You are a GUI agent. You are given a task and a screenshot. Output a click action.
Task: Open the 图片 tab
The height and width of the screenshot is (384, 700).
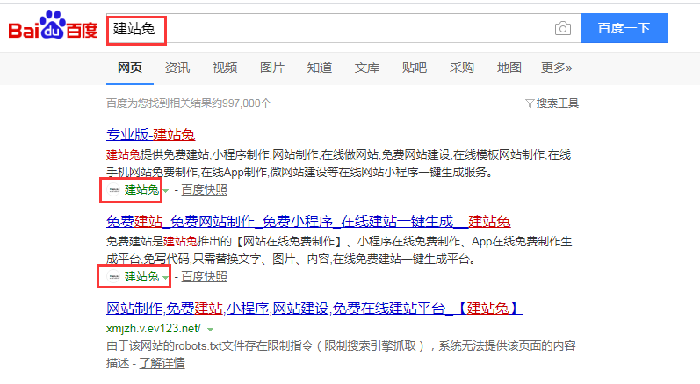272,68
